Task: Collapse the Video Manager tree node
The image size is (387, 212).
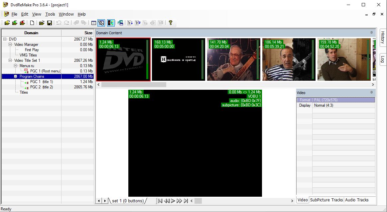Action: coord(10,45)
